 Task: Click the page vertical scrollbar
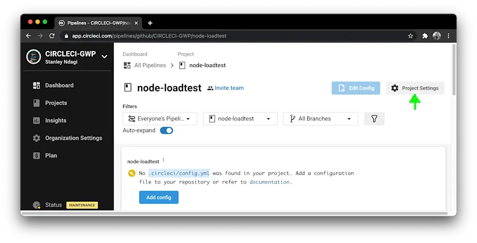click(x=454, y=69)
